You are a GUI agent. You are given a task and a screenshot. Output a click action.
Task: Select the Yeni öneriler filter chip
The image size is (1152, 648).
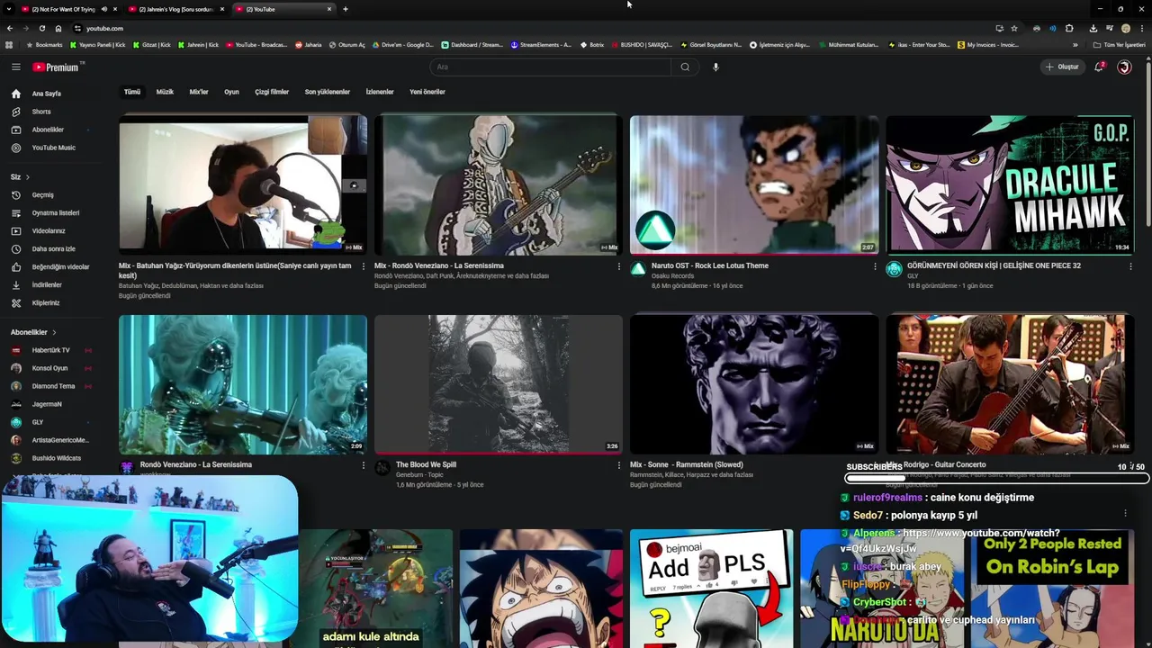(427, 92)
